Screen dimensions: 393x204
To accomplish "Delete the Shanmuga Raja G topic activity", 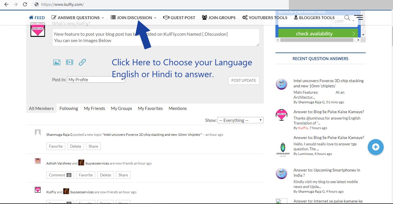I will (76, 146).
